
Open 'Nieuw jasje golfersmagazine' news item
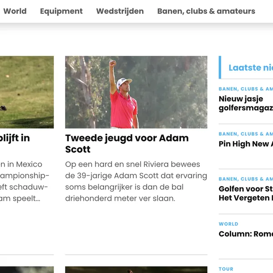pos(246,103)
